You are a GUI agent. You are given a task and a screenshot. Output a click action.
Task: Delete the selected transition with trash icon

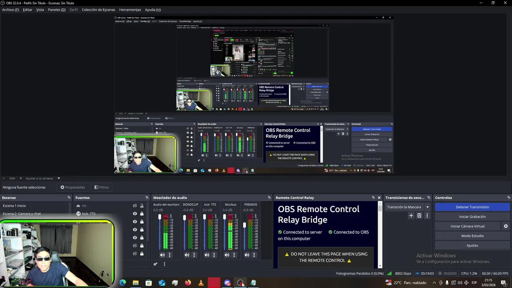[419, 216]
